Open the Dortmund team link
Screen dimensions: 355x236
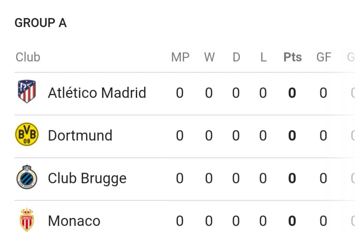pyautogui.click(x=80, y=136)
